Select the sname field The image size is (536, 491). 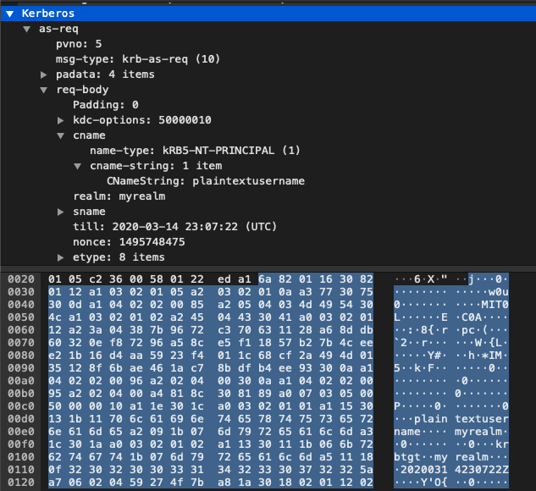pos(89,212)
